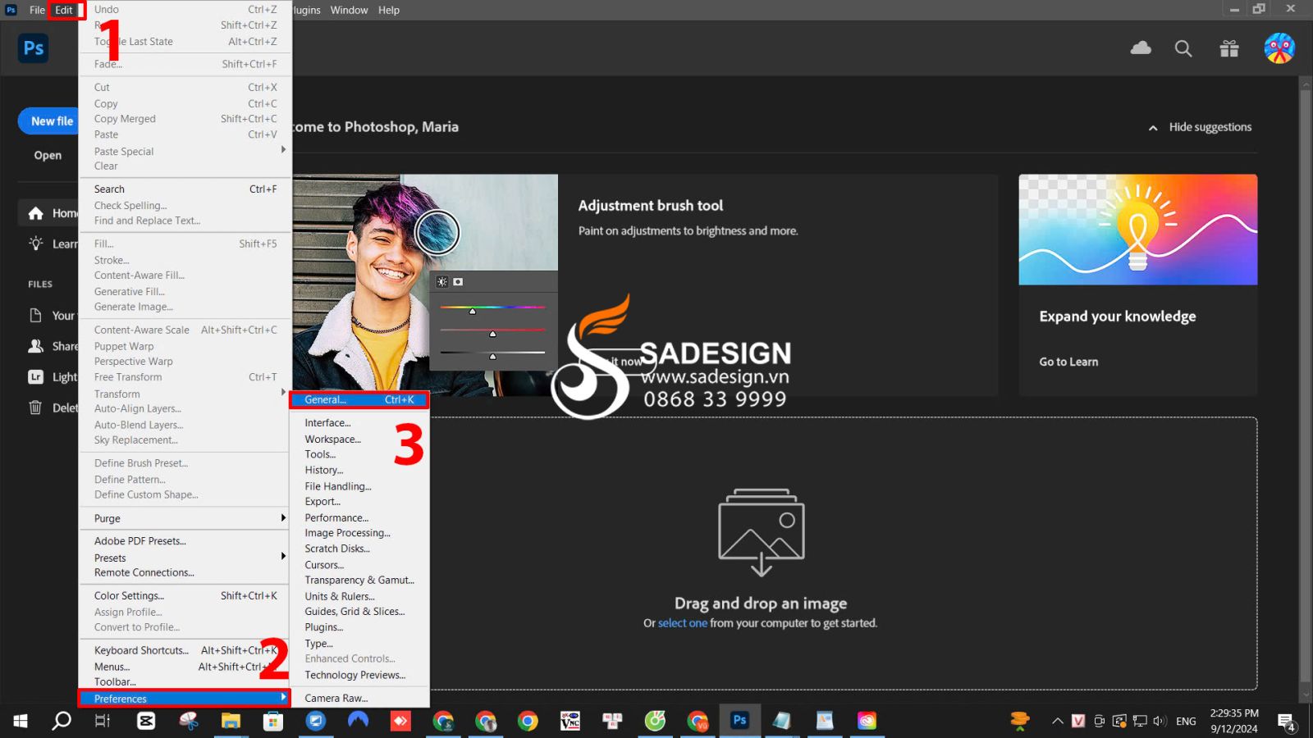1313x738 pixels.
Task: Open Microsoft Store from the taskbar
Action: (x=273, y=721)
